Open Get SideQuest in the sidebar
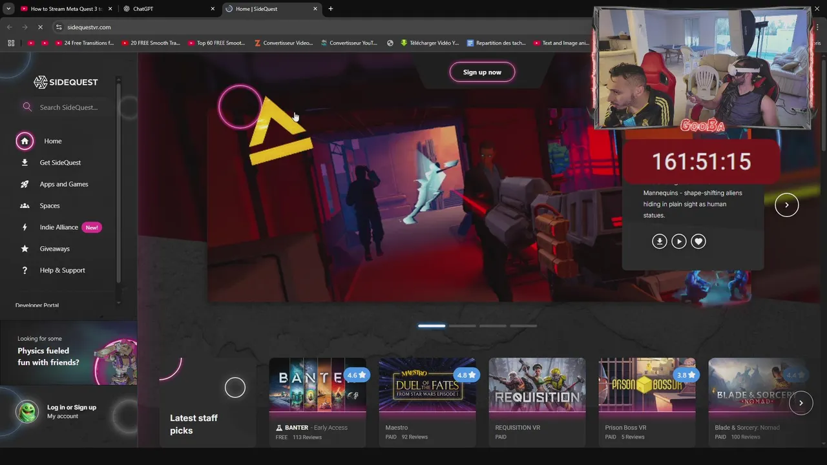Viewport: 827px width, 465px height. [x=60, y=163]
